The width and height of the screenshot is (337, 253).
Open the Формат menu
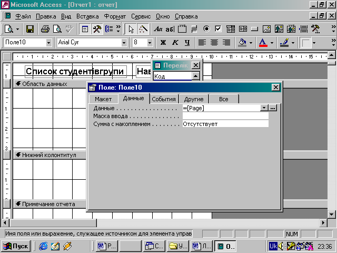click(x=115, y=16)
